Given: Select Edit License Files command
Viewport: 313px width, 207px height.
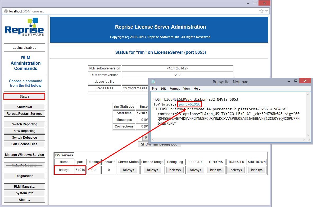Looking at the screenshot, I should tap(24, 144).
